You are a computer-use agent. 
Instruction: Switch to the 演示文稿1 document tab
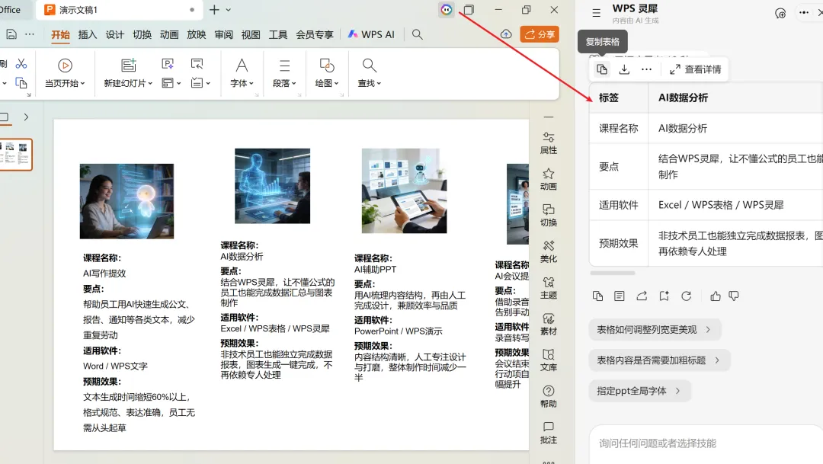(120, 9)
